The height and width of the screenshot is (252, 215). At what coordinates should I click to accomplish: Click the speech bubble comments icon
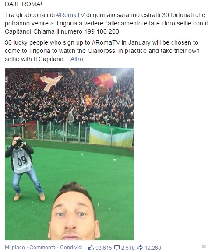pyautogui.click(x=117, y=248)
